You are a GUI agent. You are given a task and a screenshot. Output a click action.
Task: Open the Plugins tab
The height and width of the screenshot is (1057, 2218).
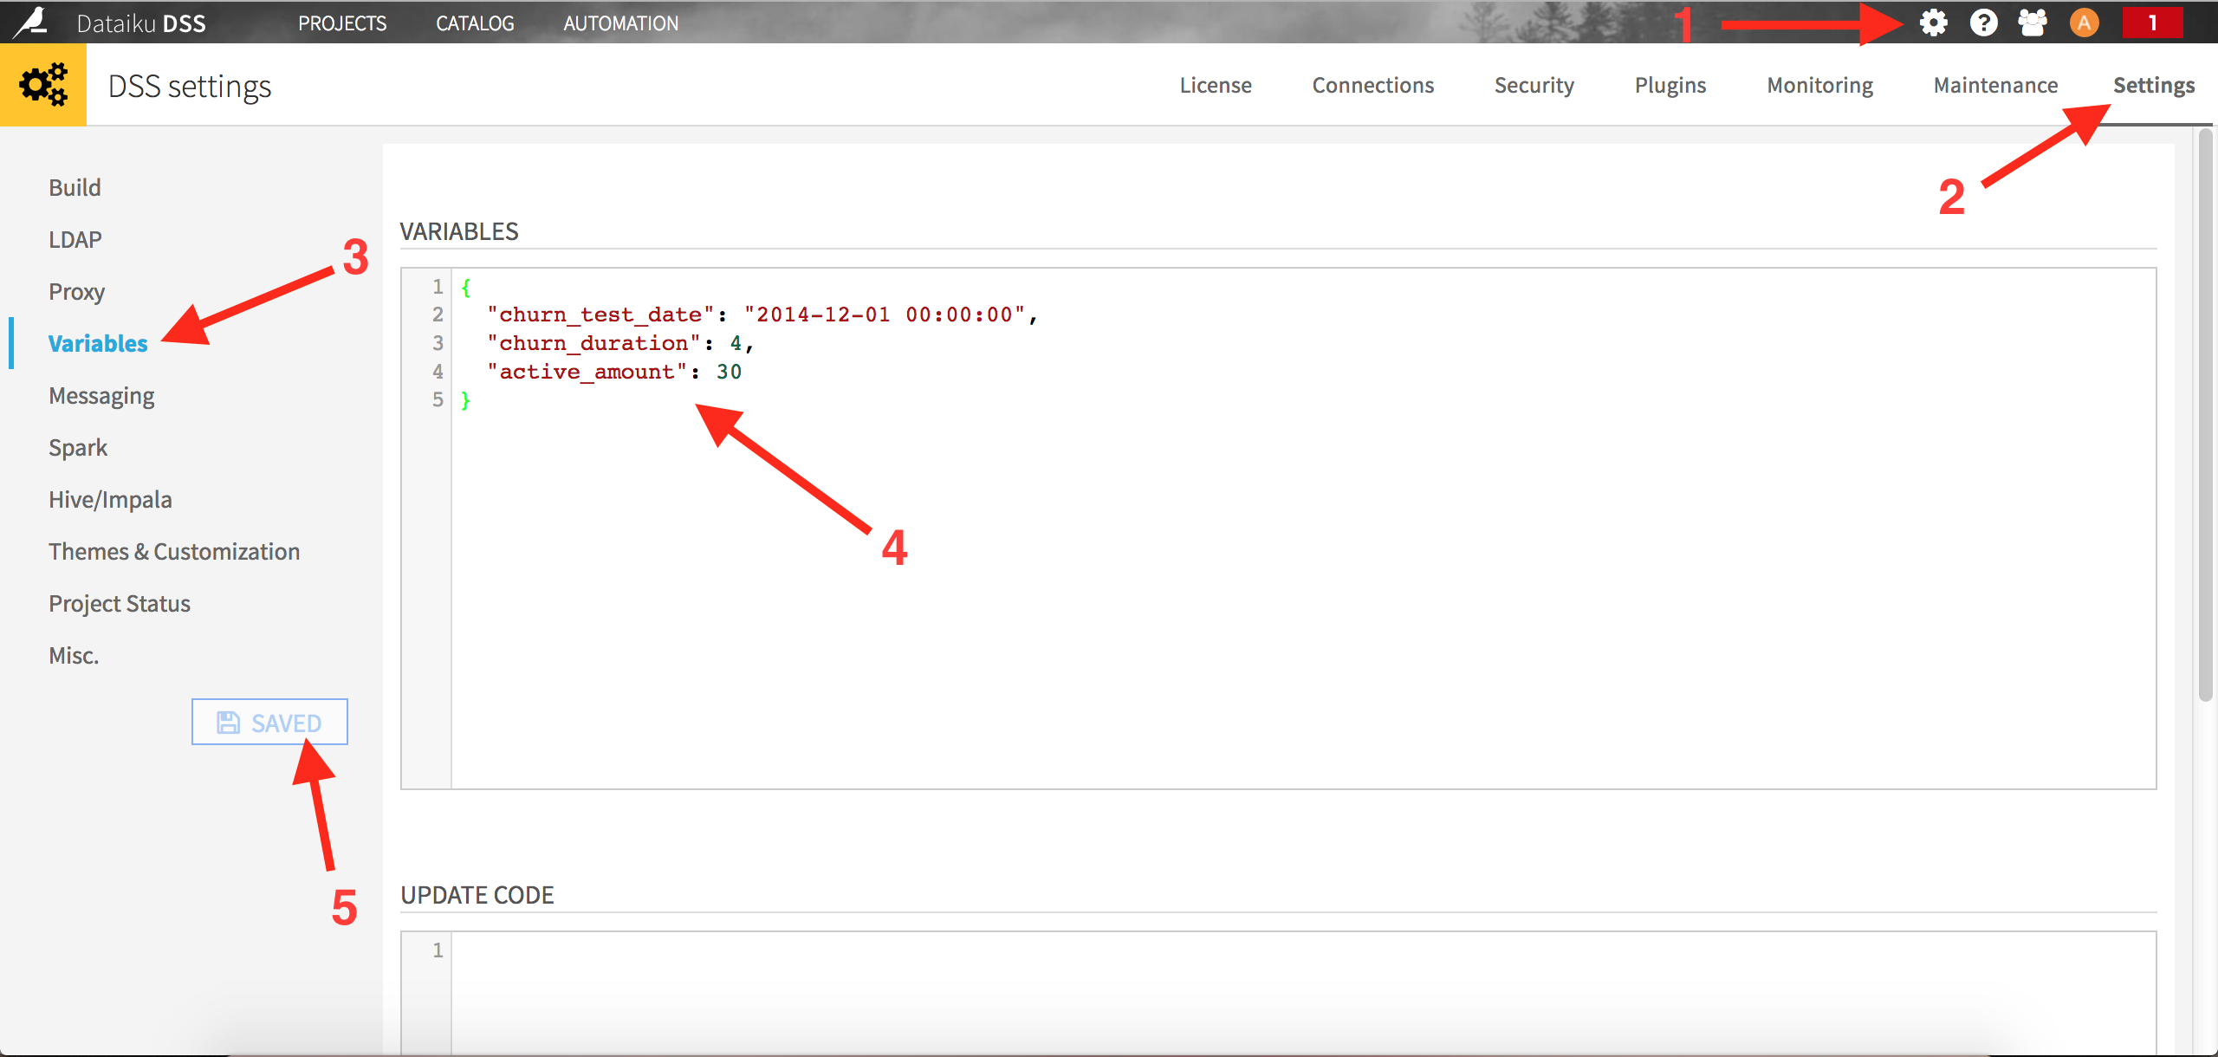1670,84
